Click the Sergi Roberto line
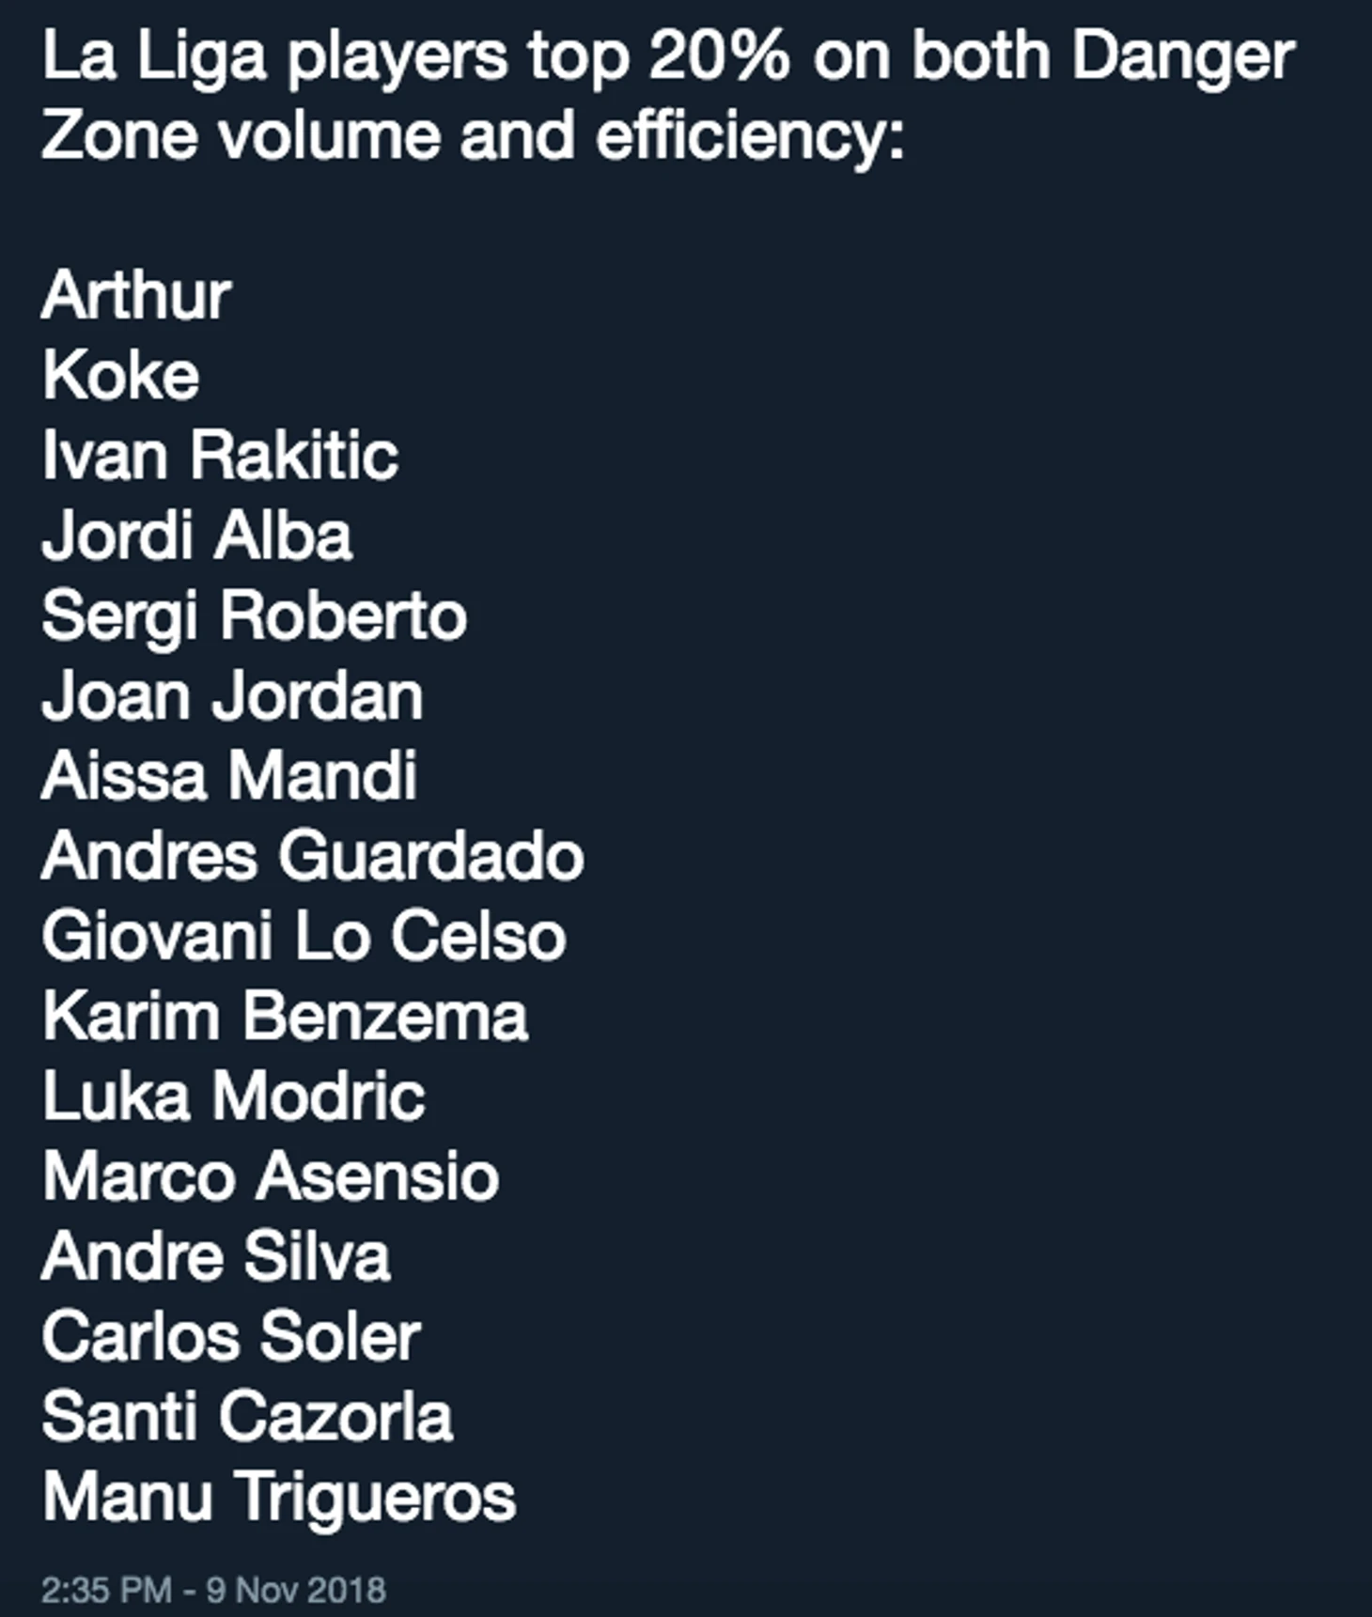1372x1617 pixels. 254,616
